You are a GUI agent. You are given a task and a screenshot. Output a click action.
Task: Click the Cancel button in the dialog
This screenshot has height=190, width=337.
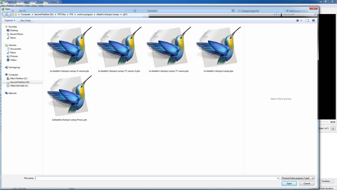(x=307, y=184)
